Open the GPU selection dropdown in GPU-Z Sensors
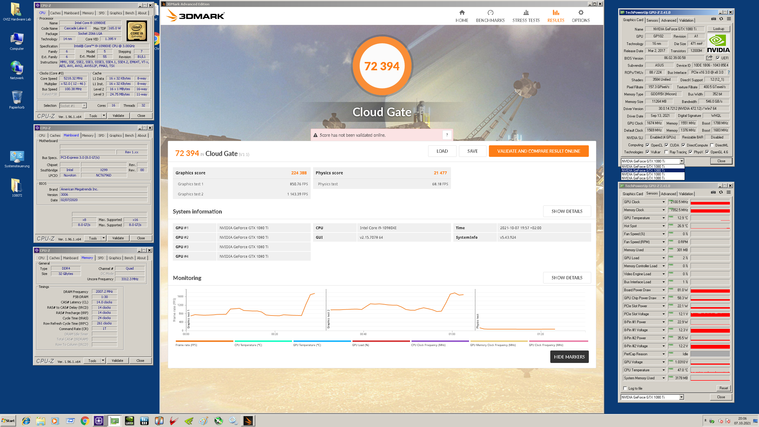Image resolution: width=759 pixels, height=427 pixels. [x=681, y=397]
